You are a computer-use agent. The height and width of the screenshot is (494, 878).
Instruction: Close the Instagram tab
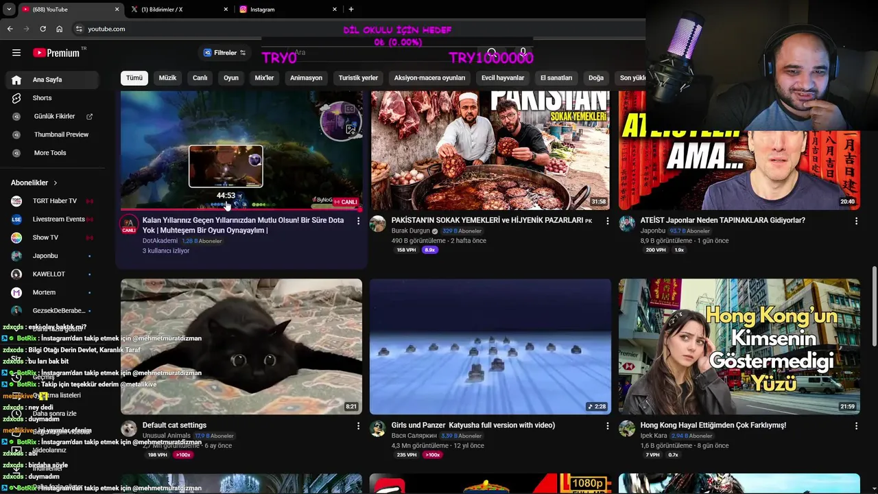(335, 10)
